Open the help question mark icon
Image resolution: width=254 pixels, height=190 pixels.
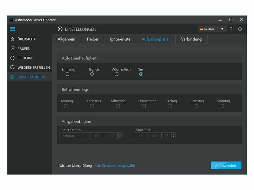pos(231,29)
